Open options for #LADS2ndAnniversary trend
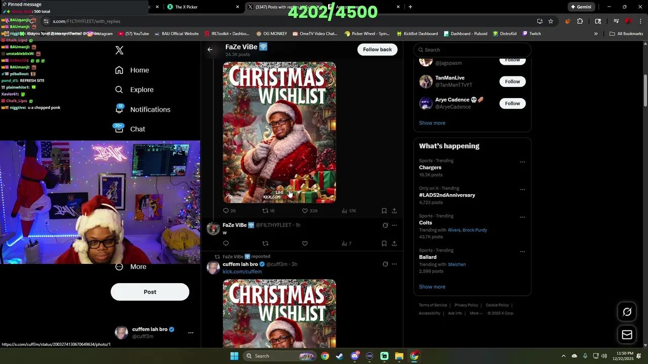Viewport: 648px width, 364px height. [x=522, y=190]
